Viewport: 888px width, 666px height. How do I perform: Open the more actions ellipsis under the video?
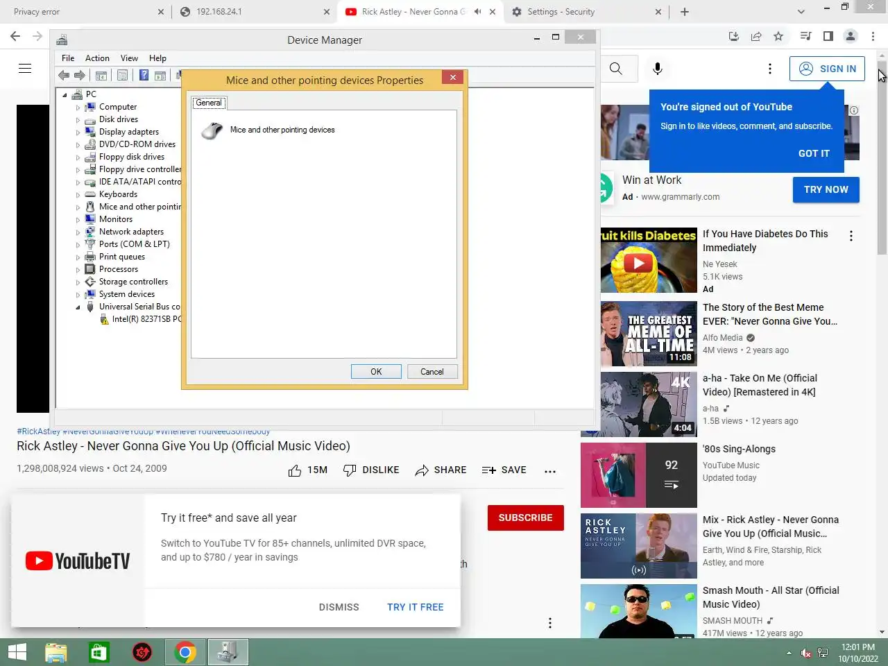point(550,471)
